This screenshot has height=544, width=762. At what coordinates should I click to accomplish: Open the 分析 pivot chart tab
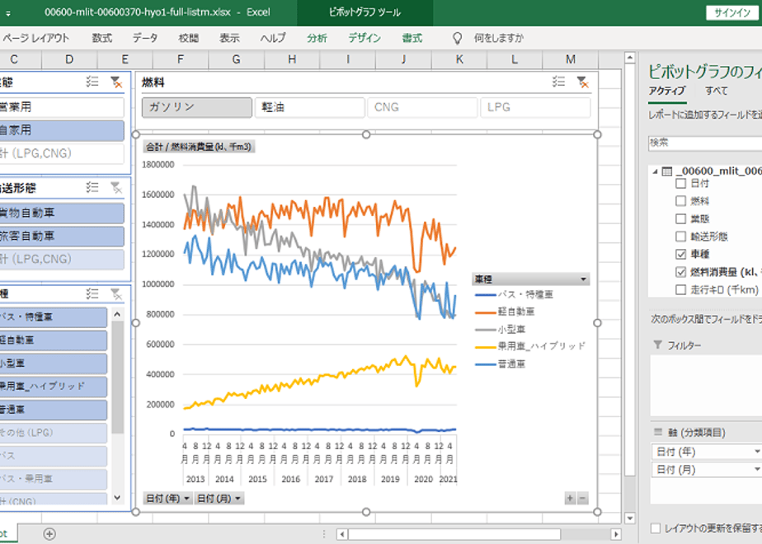coord(317,38)
